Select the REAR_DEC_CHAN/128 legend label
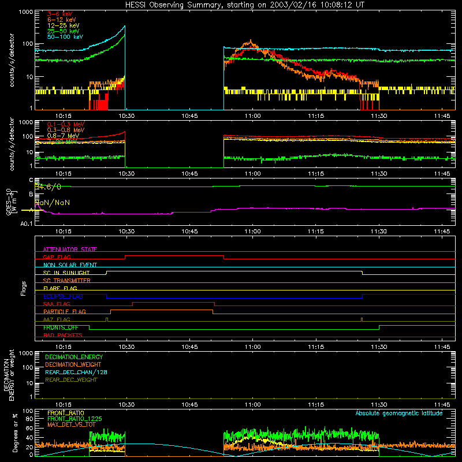Image resolution: width=462 pixels, height=462 pixels. 76,372
